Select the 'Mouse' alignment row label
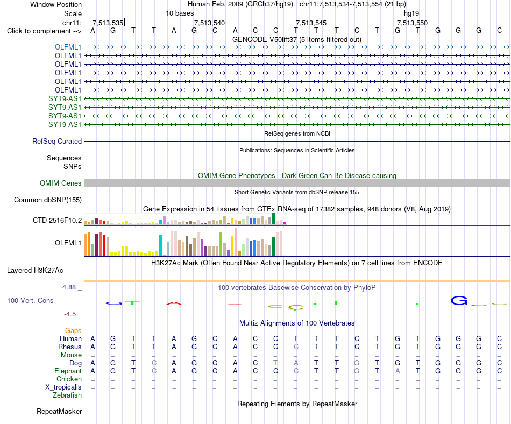Screen dimensions: 511x424 (x=71, y=355)
